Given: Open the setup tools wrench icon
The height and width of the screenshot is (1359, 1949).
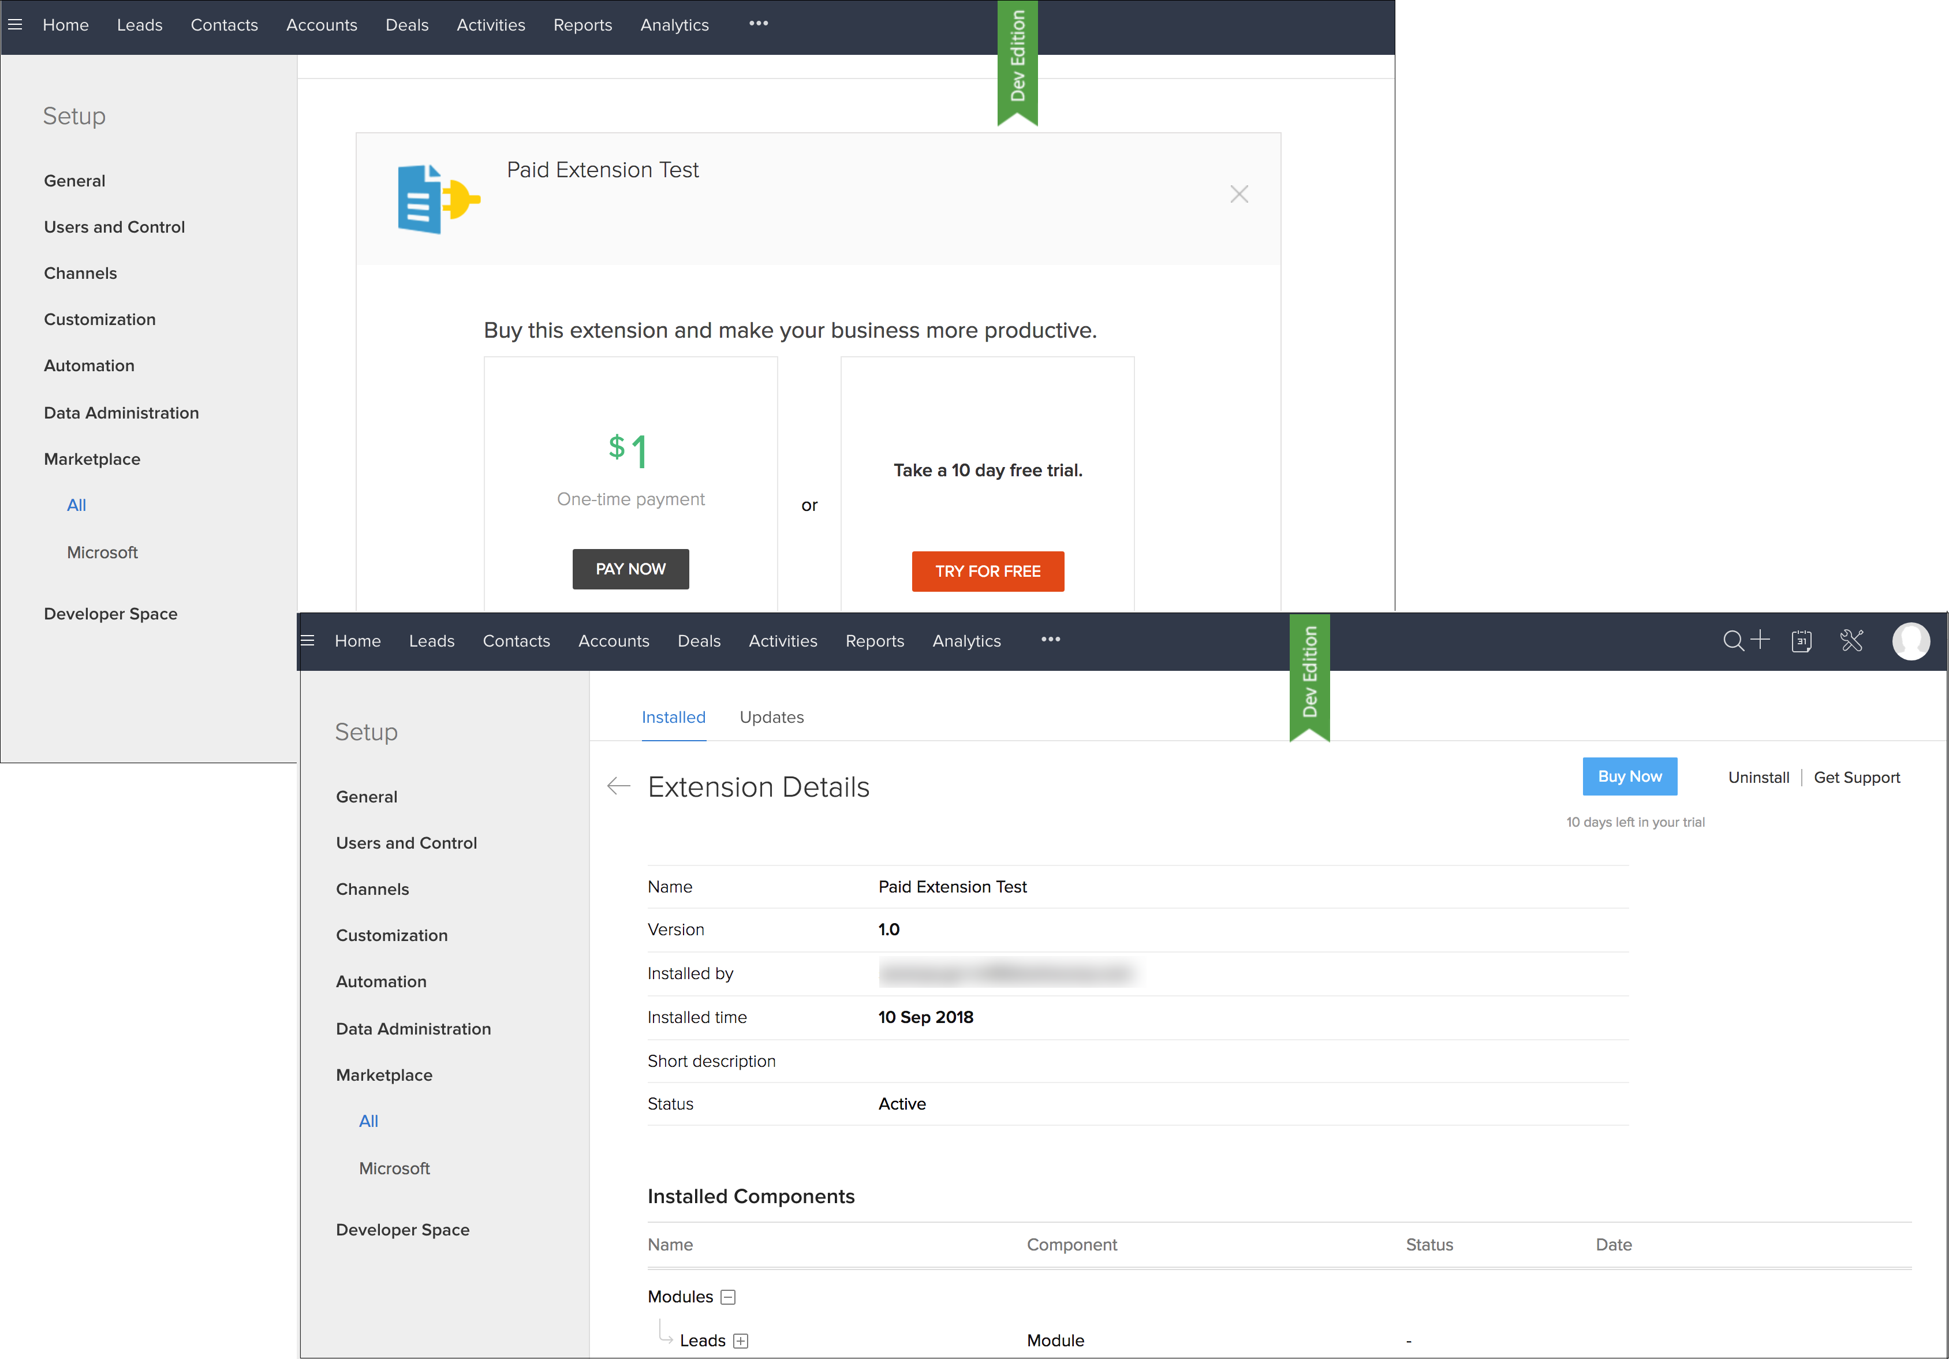Looking at the screenshot, I should [1851, 641].
